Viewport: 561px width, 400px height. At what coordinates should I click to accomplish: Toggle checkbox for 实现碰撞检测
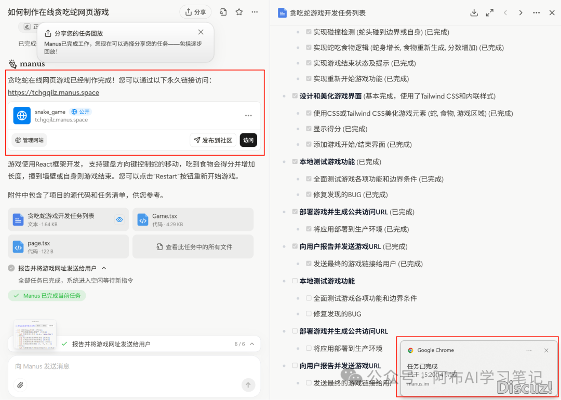pos(309,32)
